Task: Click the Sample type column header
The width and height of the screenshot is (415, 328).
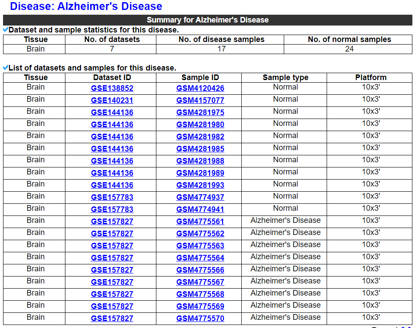Action: [285, 77]
